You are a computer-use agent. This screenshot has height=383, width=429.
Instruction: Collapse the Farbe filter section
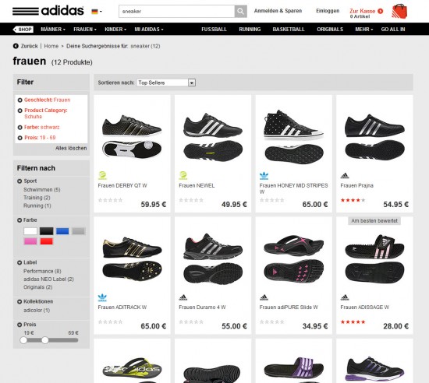click(x=19, y=220)
